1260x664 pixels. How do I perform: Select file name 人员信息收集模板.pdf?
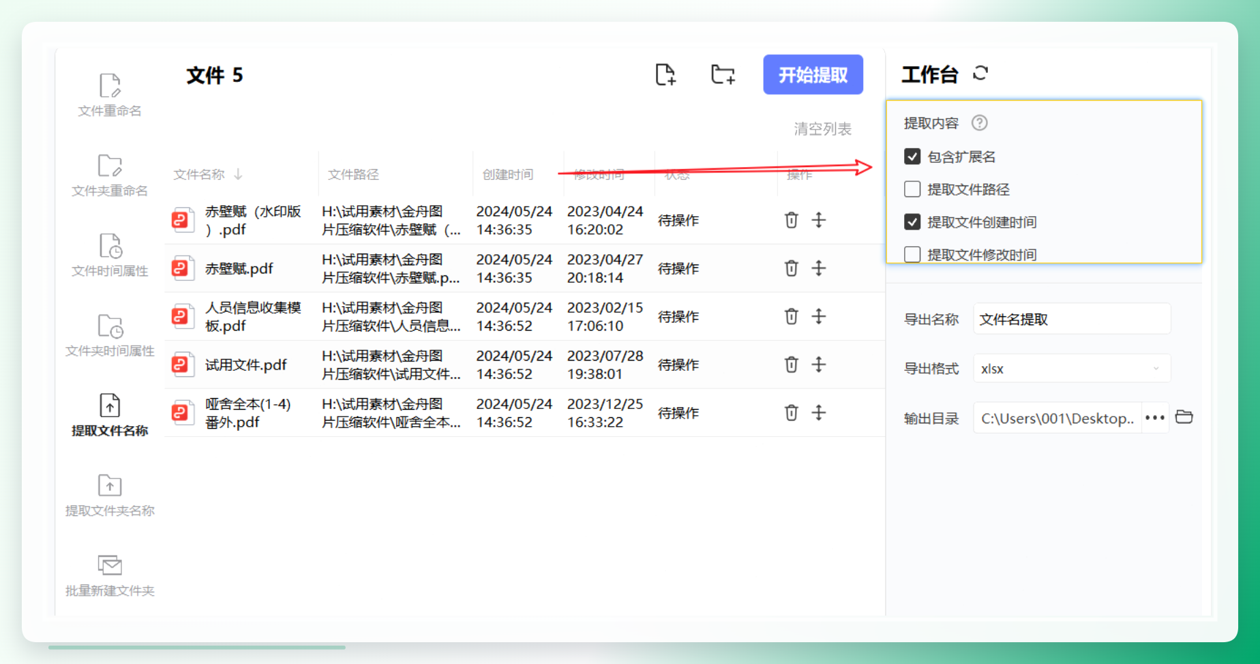click(253, 316)
